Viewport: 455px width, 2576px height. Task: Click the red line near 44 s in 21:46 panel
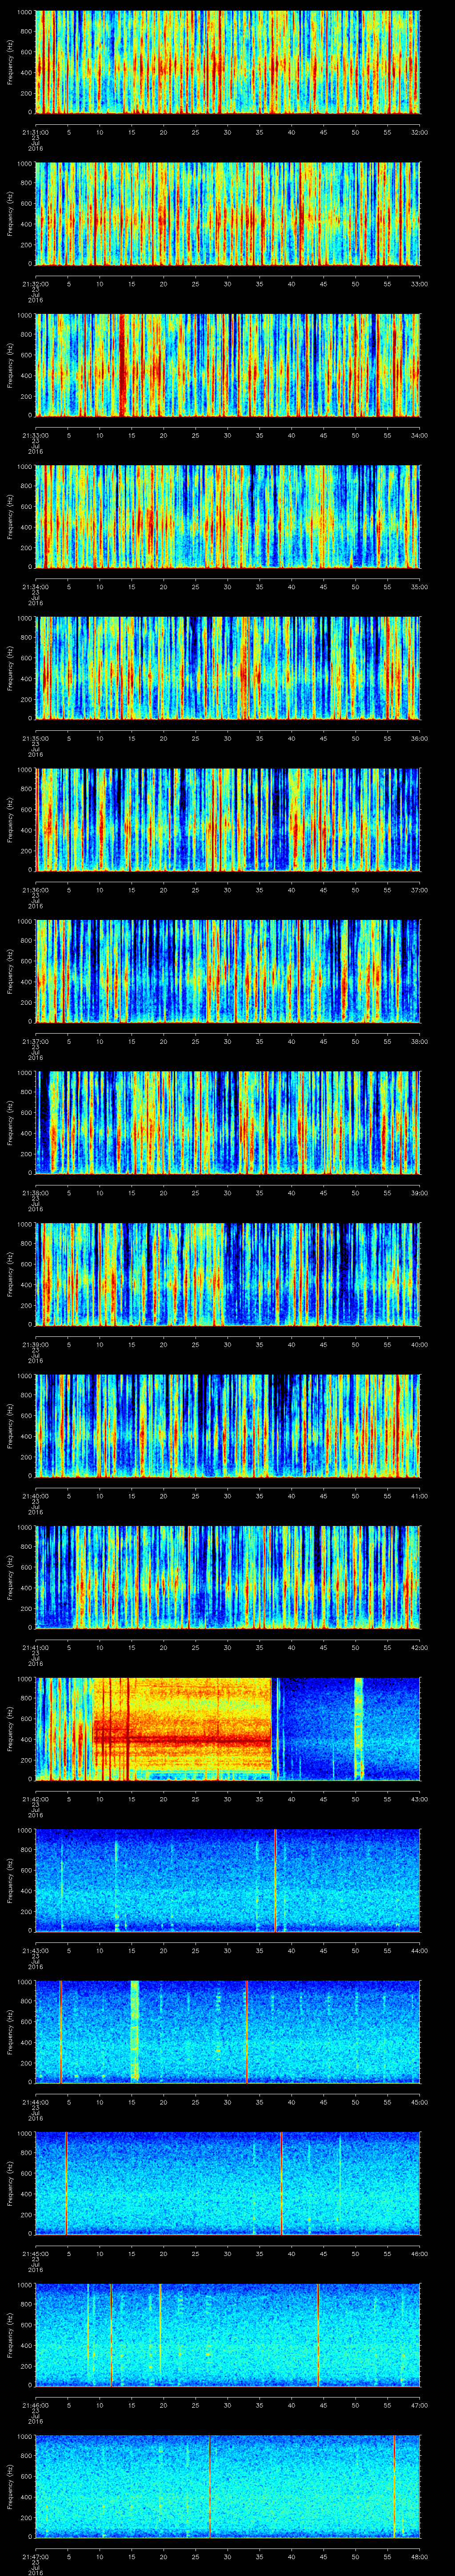pos(319,2335)
